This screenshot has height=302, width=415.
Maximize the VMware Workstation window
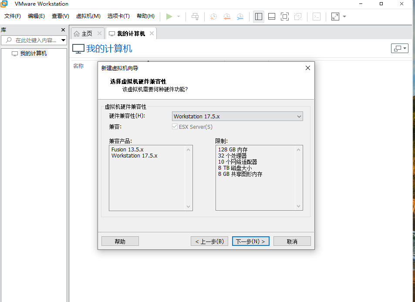(x=381, y=4)
